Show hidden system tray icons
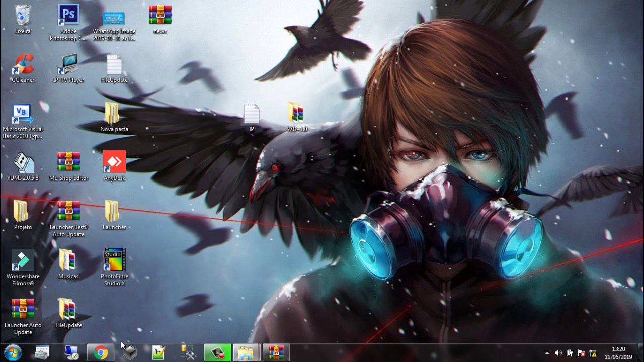The image size is (644, 362). (547, 353)
